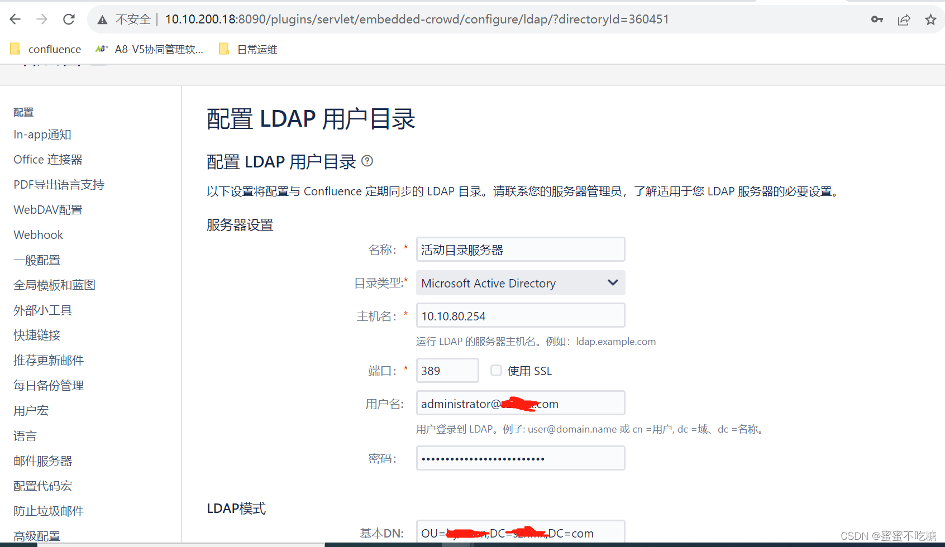Open 推荐更新邮件 sidebar link
The image size is (945, 547).
tap(49, 361)
